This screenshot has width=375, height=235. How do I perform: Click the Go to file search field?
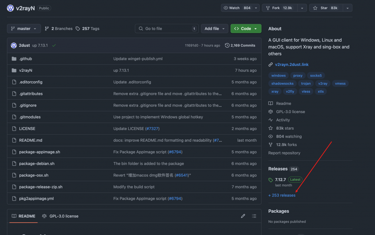point(167,29)
